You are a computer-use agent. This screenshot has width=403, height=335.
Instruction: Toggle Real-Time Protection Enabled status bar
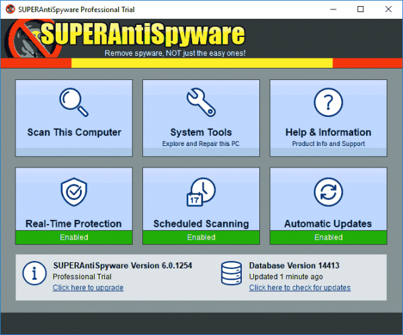pyautogui.click(x=74, y=237)
